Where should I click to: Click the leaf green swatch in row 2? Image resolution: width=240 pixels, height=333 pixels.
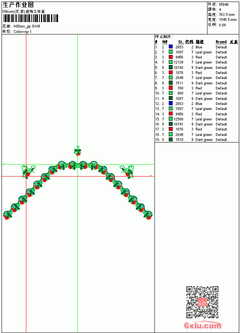(171, 52)
